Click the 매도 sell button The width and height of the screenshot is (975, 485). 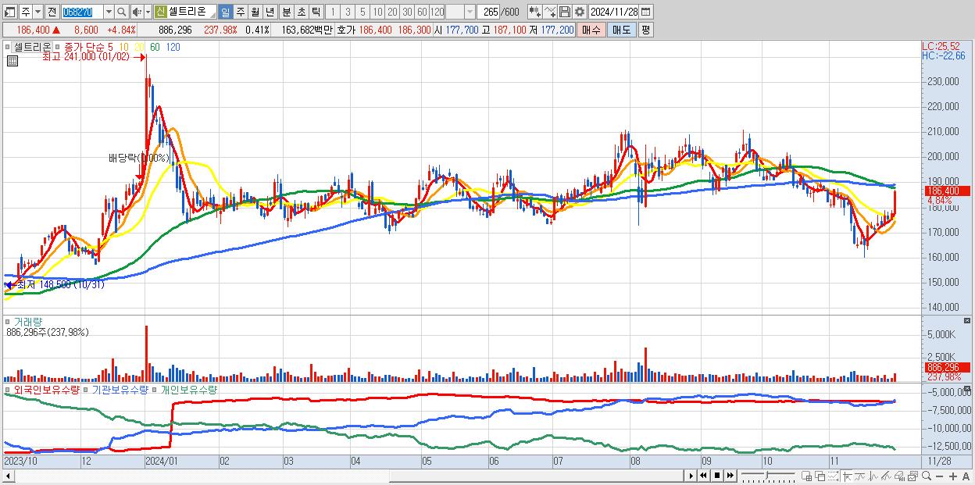(x=622, y=30)
